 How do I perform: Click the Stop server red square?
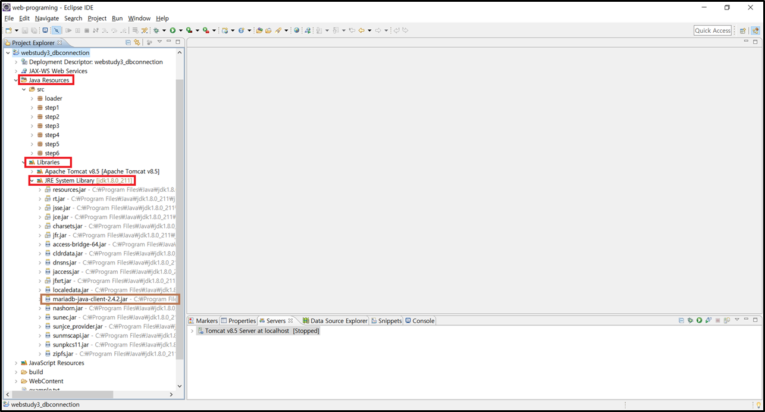718,320
